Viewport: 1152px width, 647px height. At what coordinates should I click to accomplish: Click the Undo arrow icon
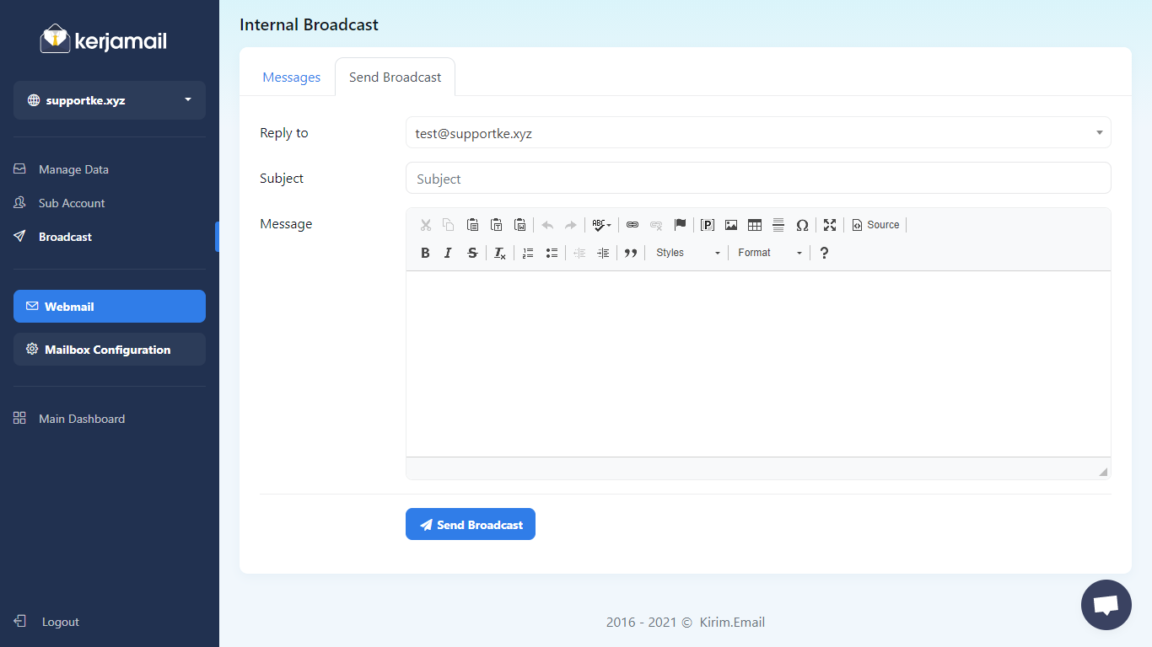pos(547,225)
